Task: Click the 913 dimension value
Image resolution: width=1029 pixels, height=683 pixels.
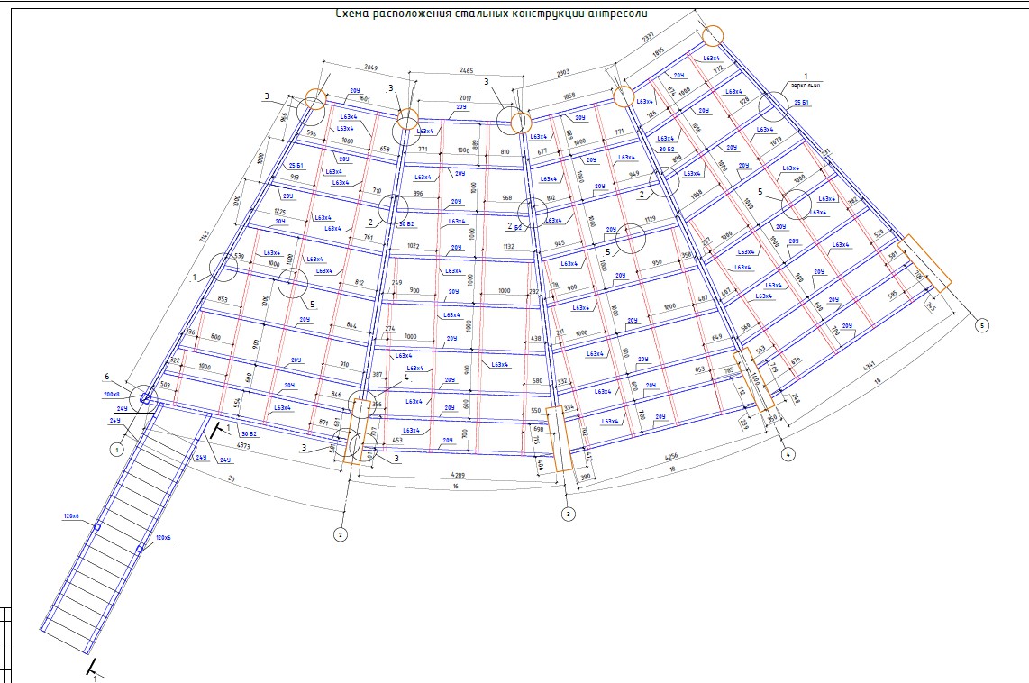Action: click(294, 178)
